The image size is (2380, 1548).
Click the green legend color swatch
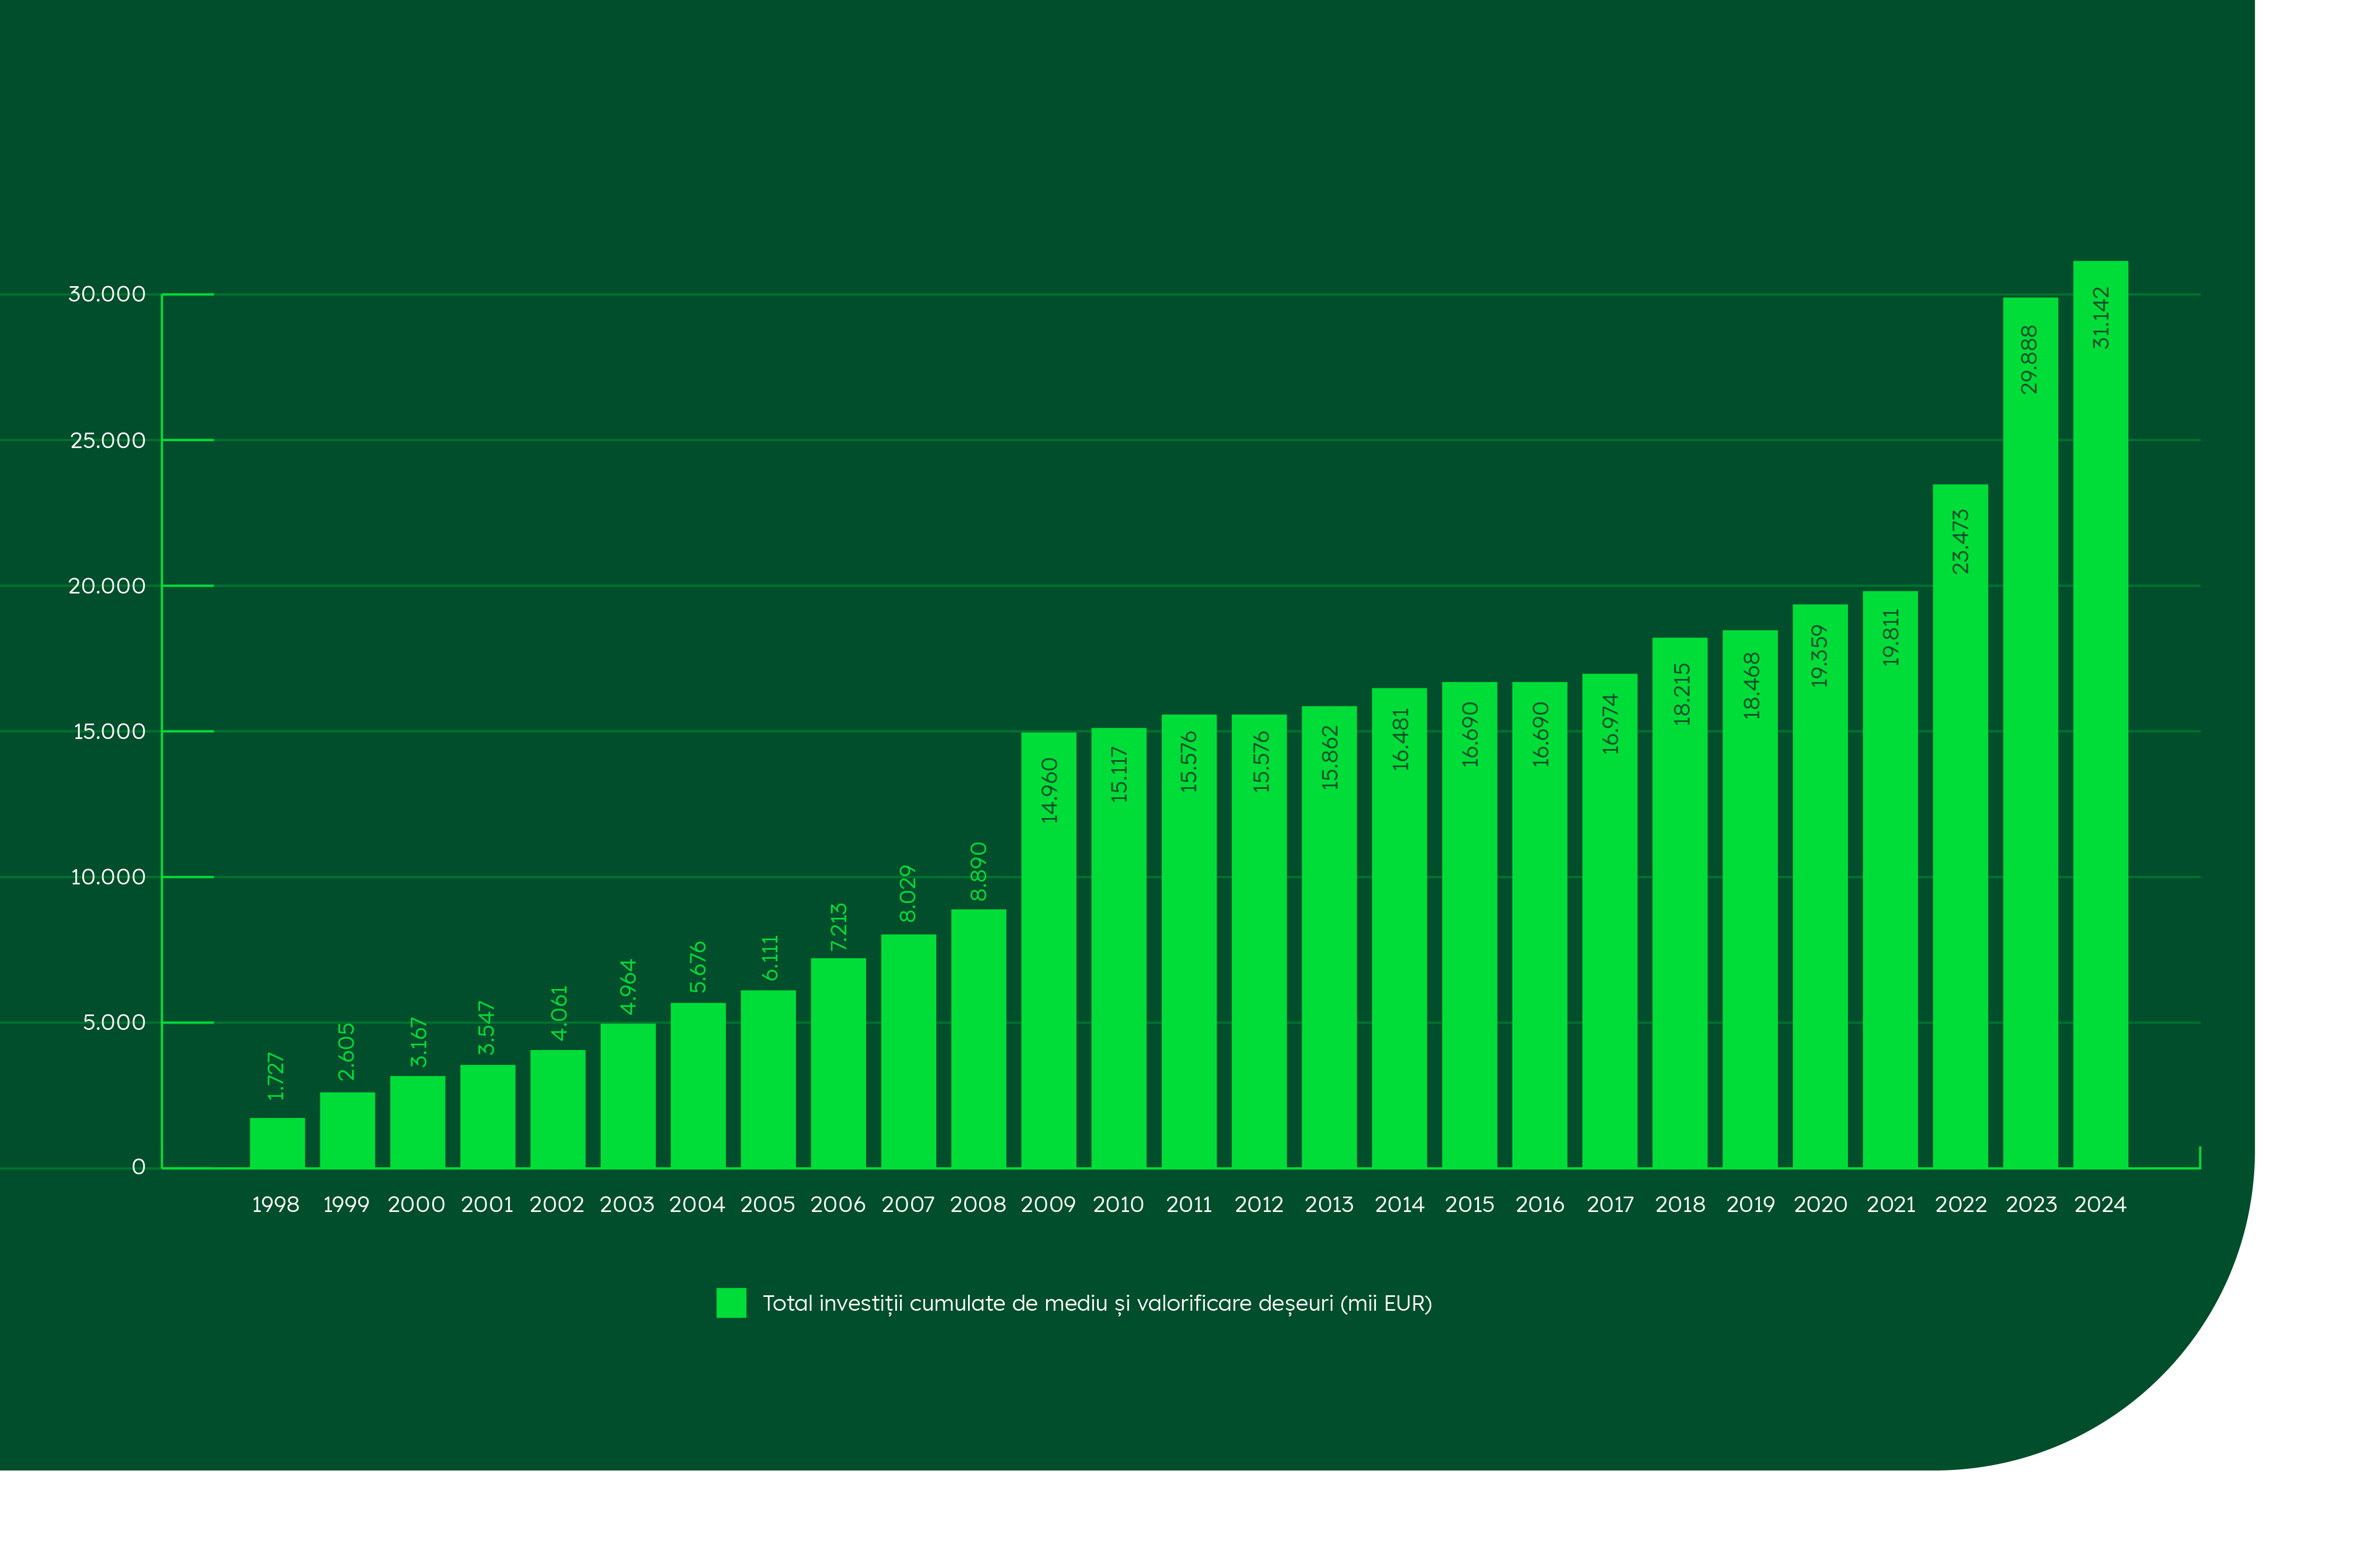[x=731, y=1302]
